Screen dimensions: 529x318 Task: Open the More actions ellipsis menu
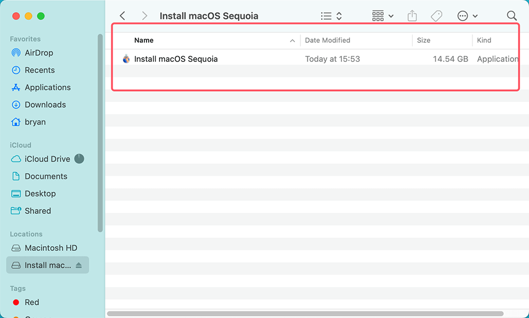point(468,16)
